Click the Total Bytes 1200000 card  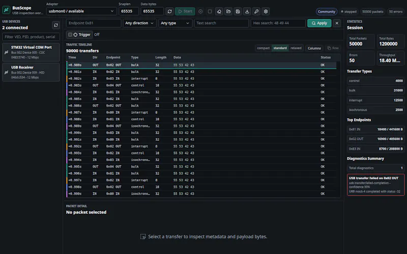pyautogui.click(x=391, y=42)
